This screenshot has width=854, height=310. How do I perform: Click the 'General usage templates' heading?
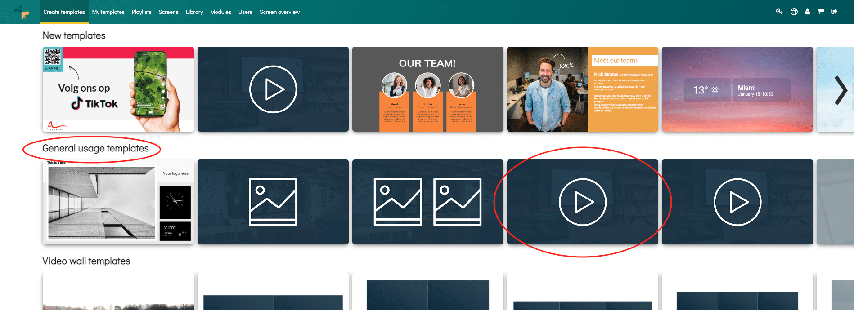95,148
